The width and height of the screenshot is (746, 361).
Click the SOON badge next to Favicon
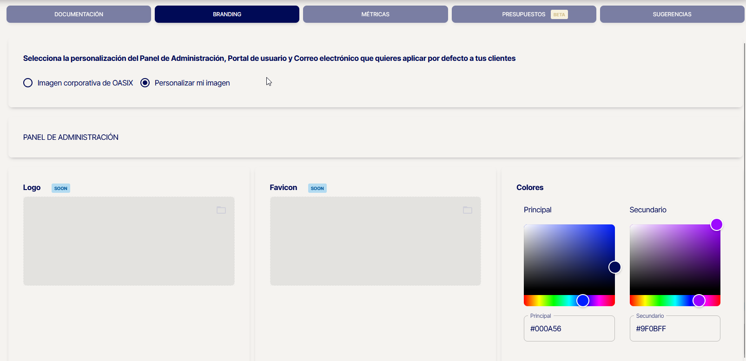317,188
